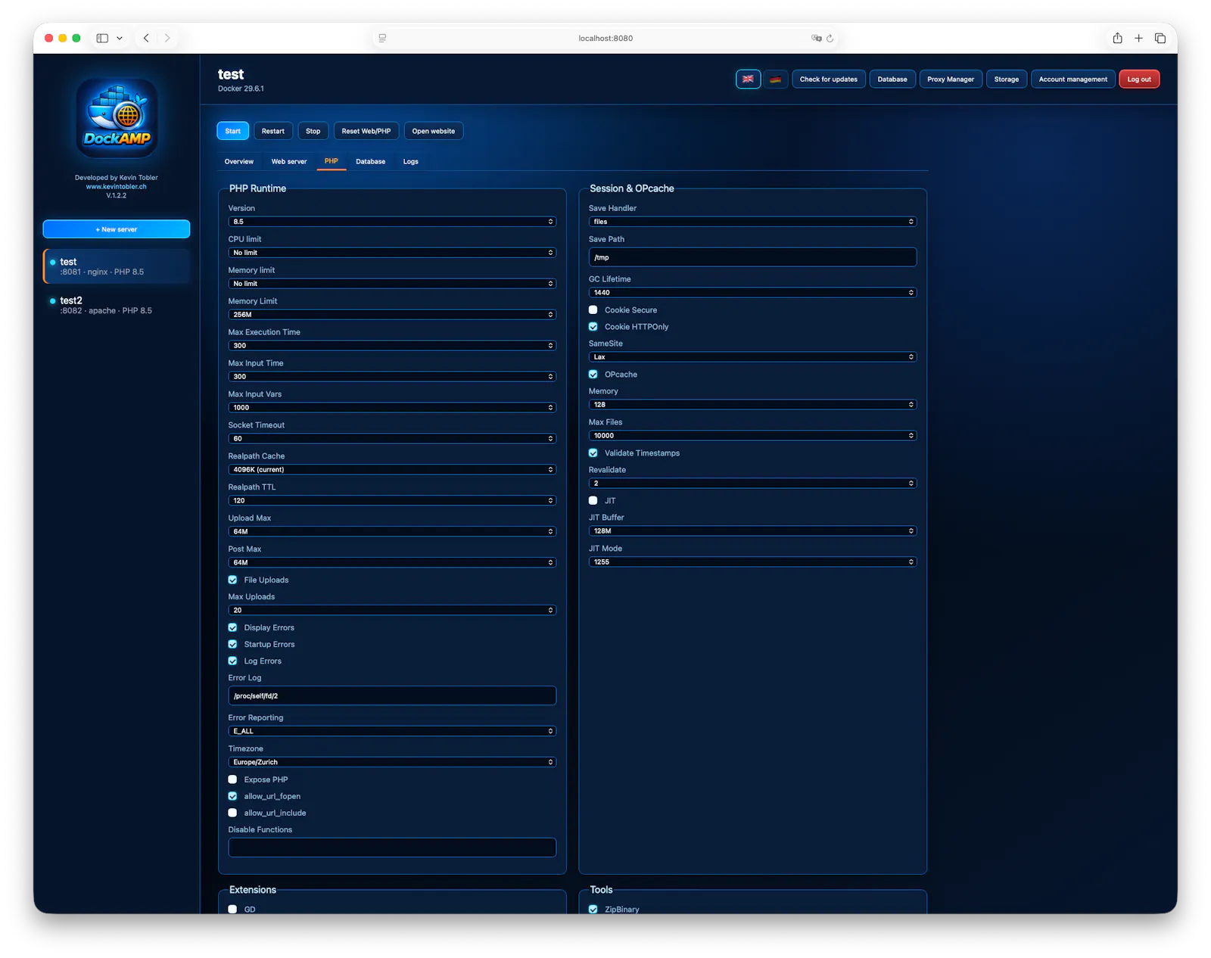1211x958 pixels.
Task: Click the Start server button
Action: pos(233,131)
